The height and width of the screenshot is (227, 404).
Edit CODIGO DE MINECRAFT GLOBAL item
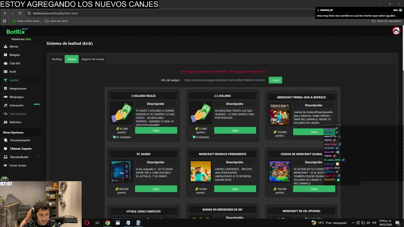314,189
